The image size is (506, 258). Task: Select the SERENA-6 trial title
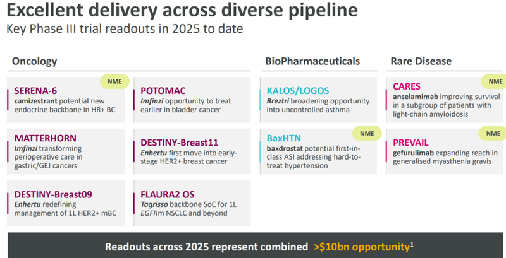pos(35,91)
